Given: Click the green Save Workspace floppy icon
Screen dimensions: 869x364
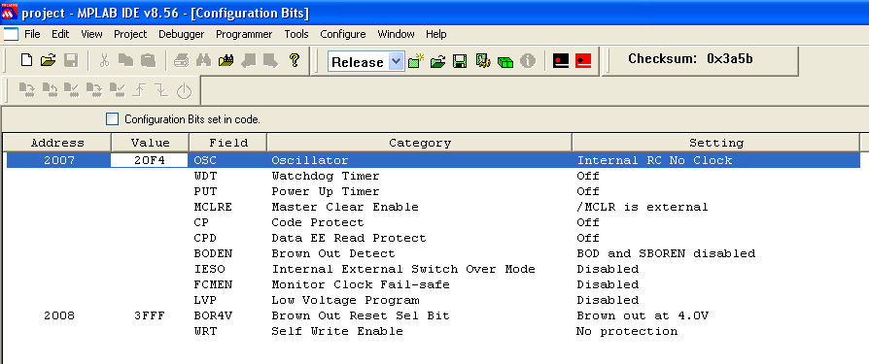Looking at the screenshot, I should [460, 61].
